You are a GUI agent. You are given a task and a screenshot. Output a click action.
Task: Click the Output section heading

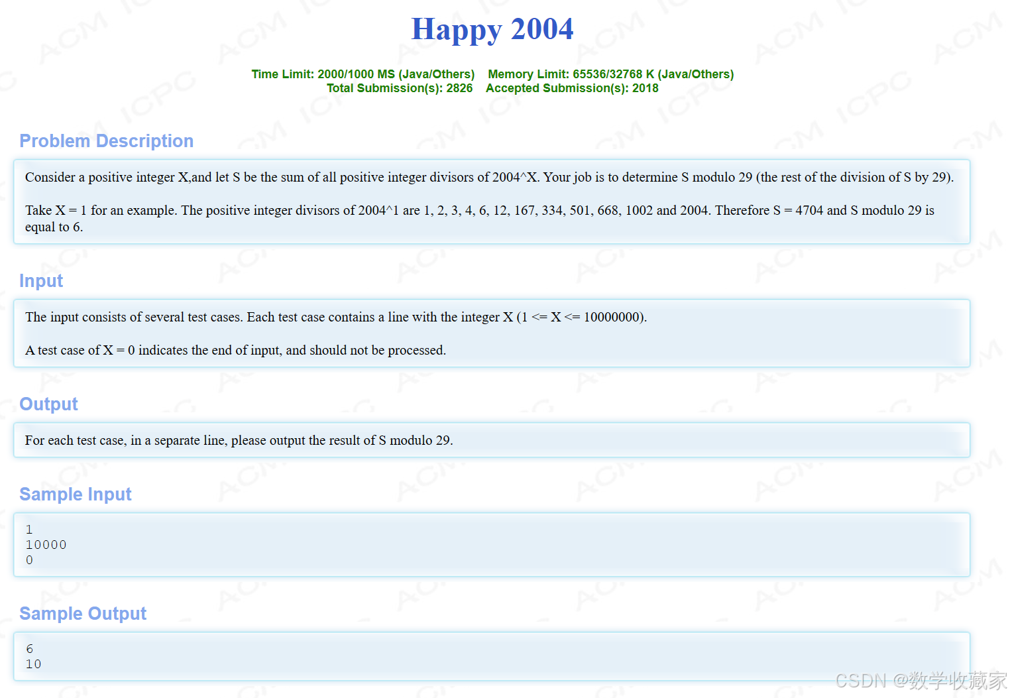coord(48,404)
